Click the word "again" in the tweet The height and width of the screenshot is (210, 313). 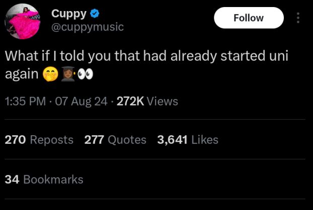[x=22, y=74]
